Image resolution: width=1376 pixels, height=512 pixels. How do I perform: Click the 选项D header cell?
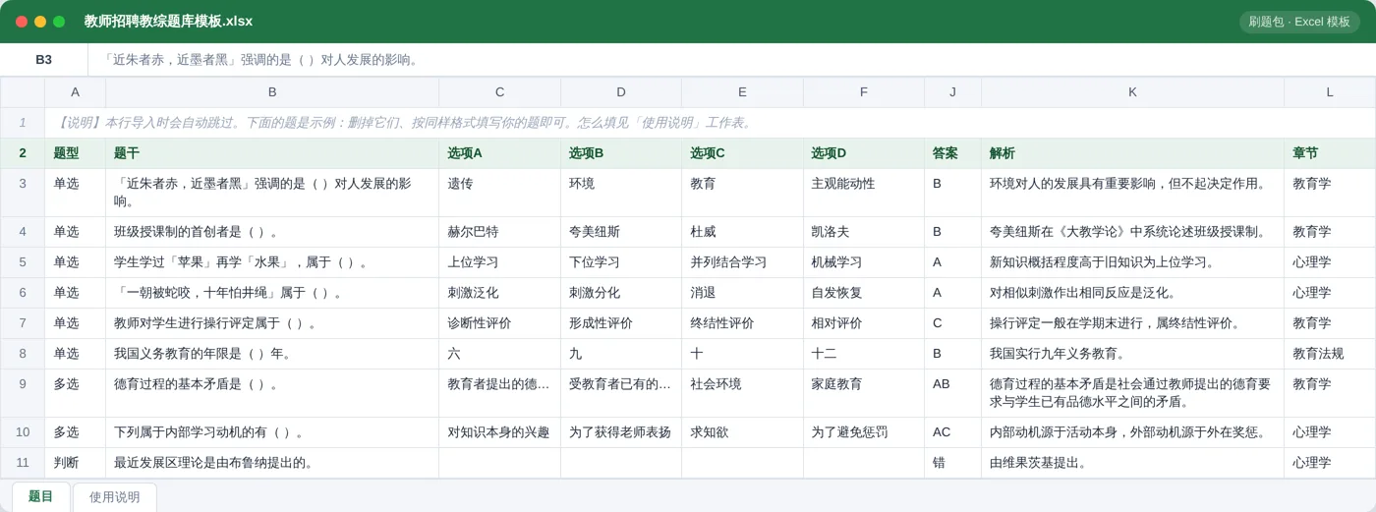(x=864, y=153)
